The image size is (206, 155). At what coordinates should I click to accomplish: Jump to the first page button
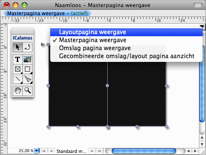click(x=44, y=151)
